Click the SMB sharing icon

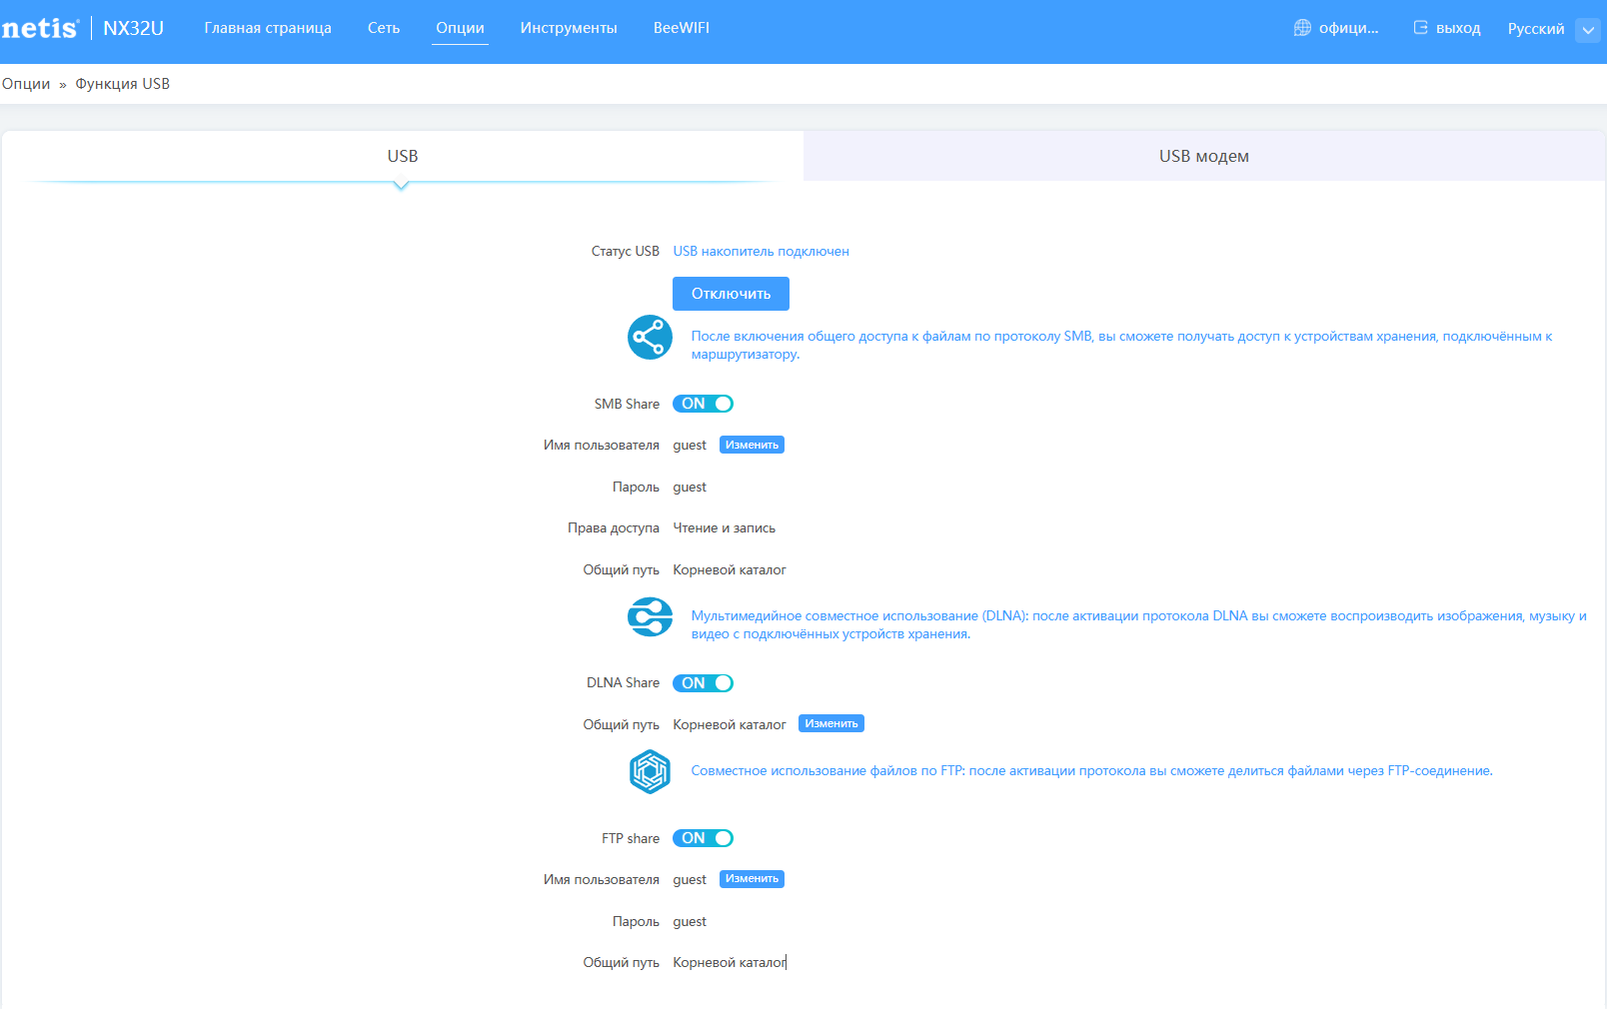click(650, 337)
